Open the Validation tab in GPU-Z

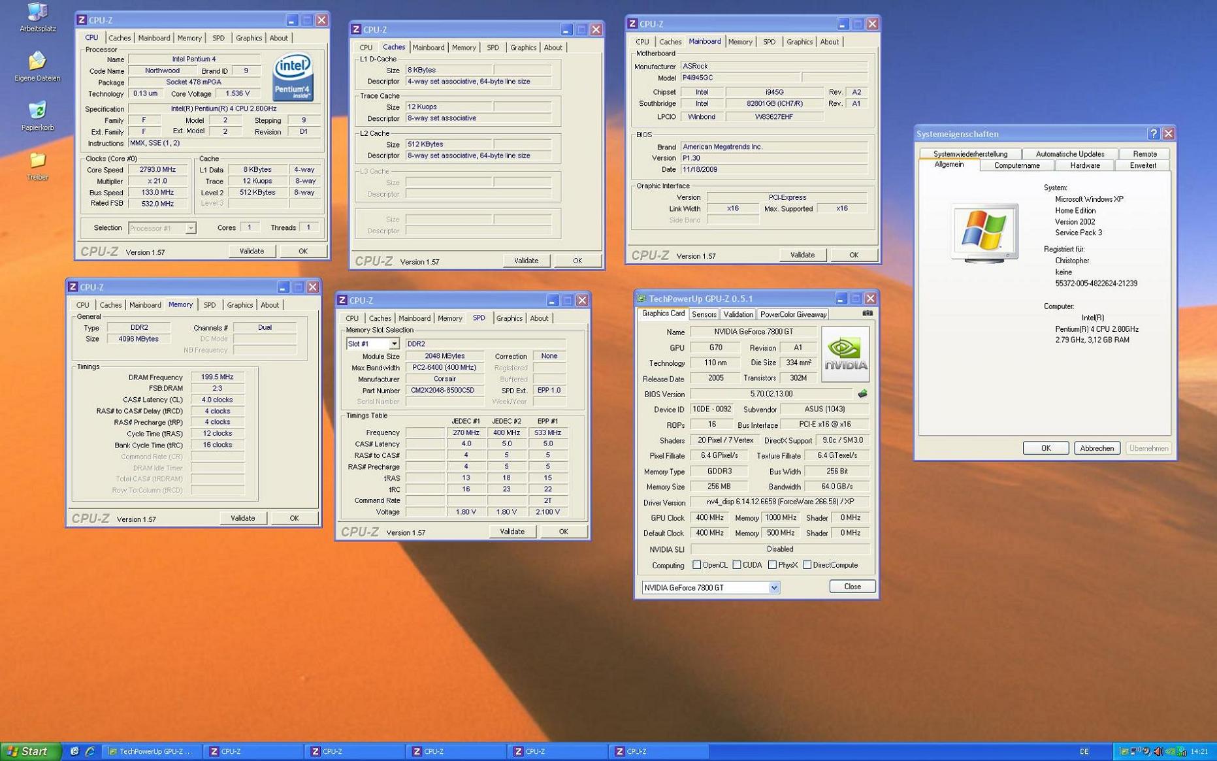click(738, 314)
